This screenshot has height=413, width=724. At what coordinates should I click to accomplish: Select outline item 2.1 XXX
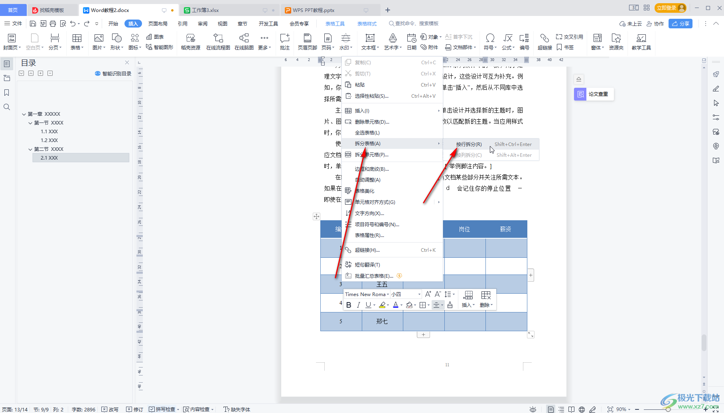81,158
